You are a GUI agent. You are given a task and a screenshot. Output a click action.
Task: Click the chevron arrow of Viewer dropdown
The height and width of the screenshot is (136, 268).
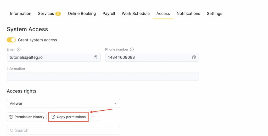(x=115, y=103)
